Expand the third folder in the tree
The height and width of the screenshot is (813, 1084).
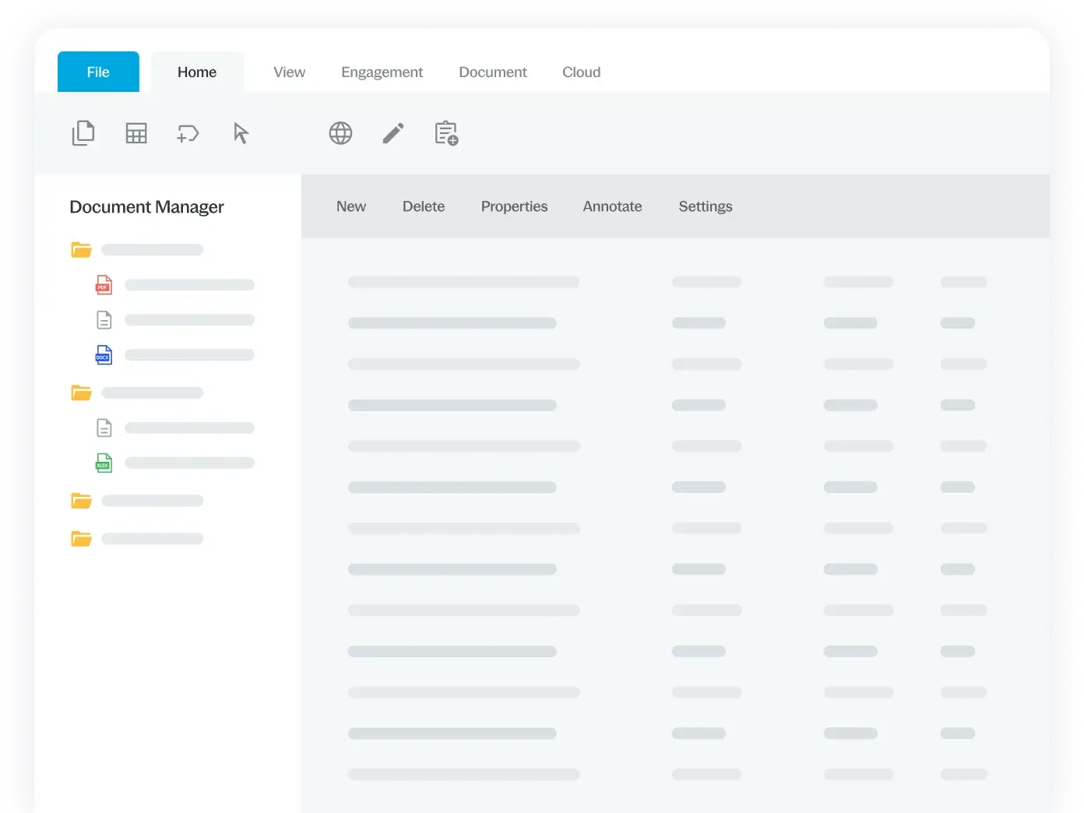point(80,500)
